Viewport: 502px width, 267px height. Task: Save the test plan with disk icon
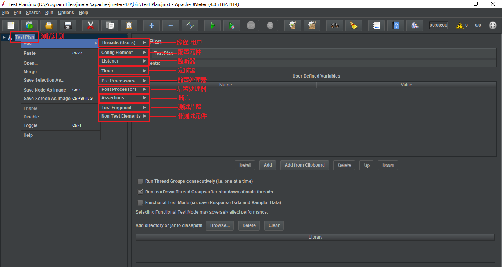[68, 25]
